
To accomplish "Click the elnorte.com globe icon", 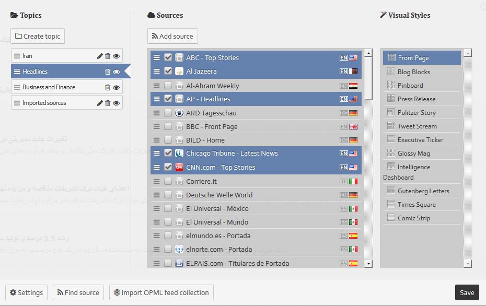I will point(179,249).
